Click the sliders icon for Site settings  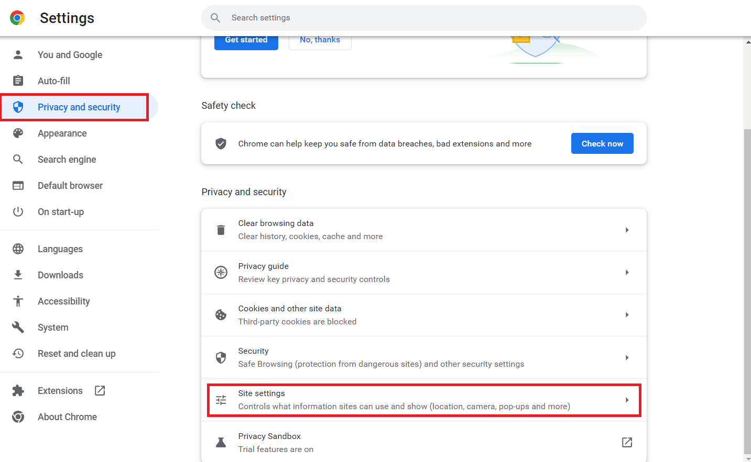click(221, 400)
